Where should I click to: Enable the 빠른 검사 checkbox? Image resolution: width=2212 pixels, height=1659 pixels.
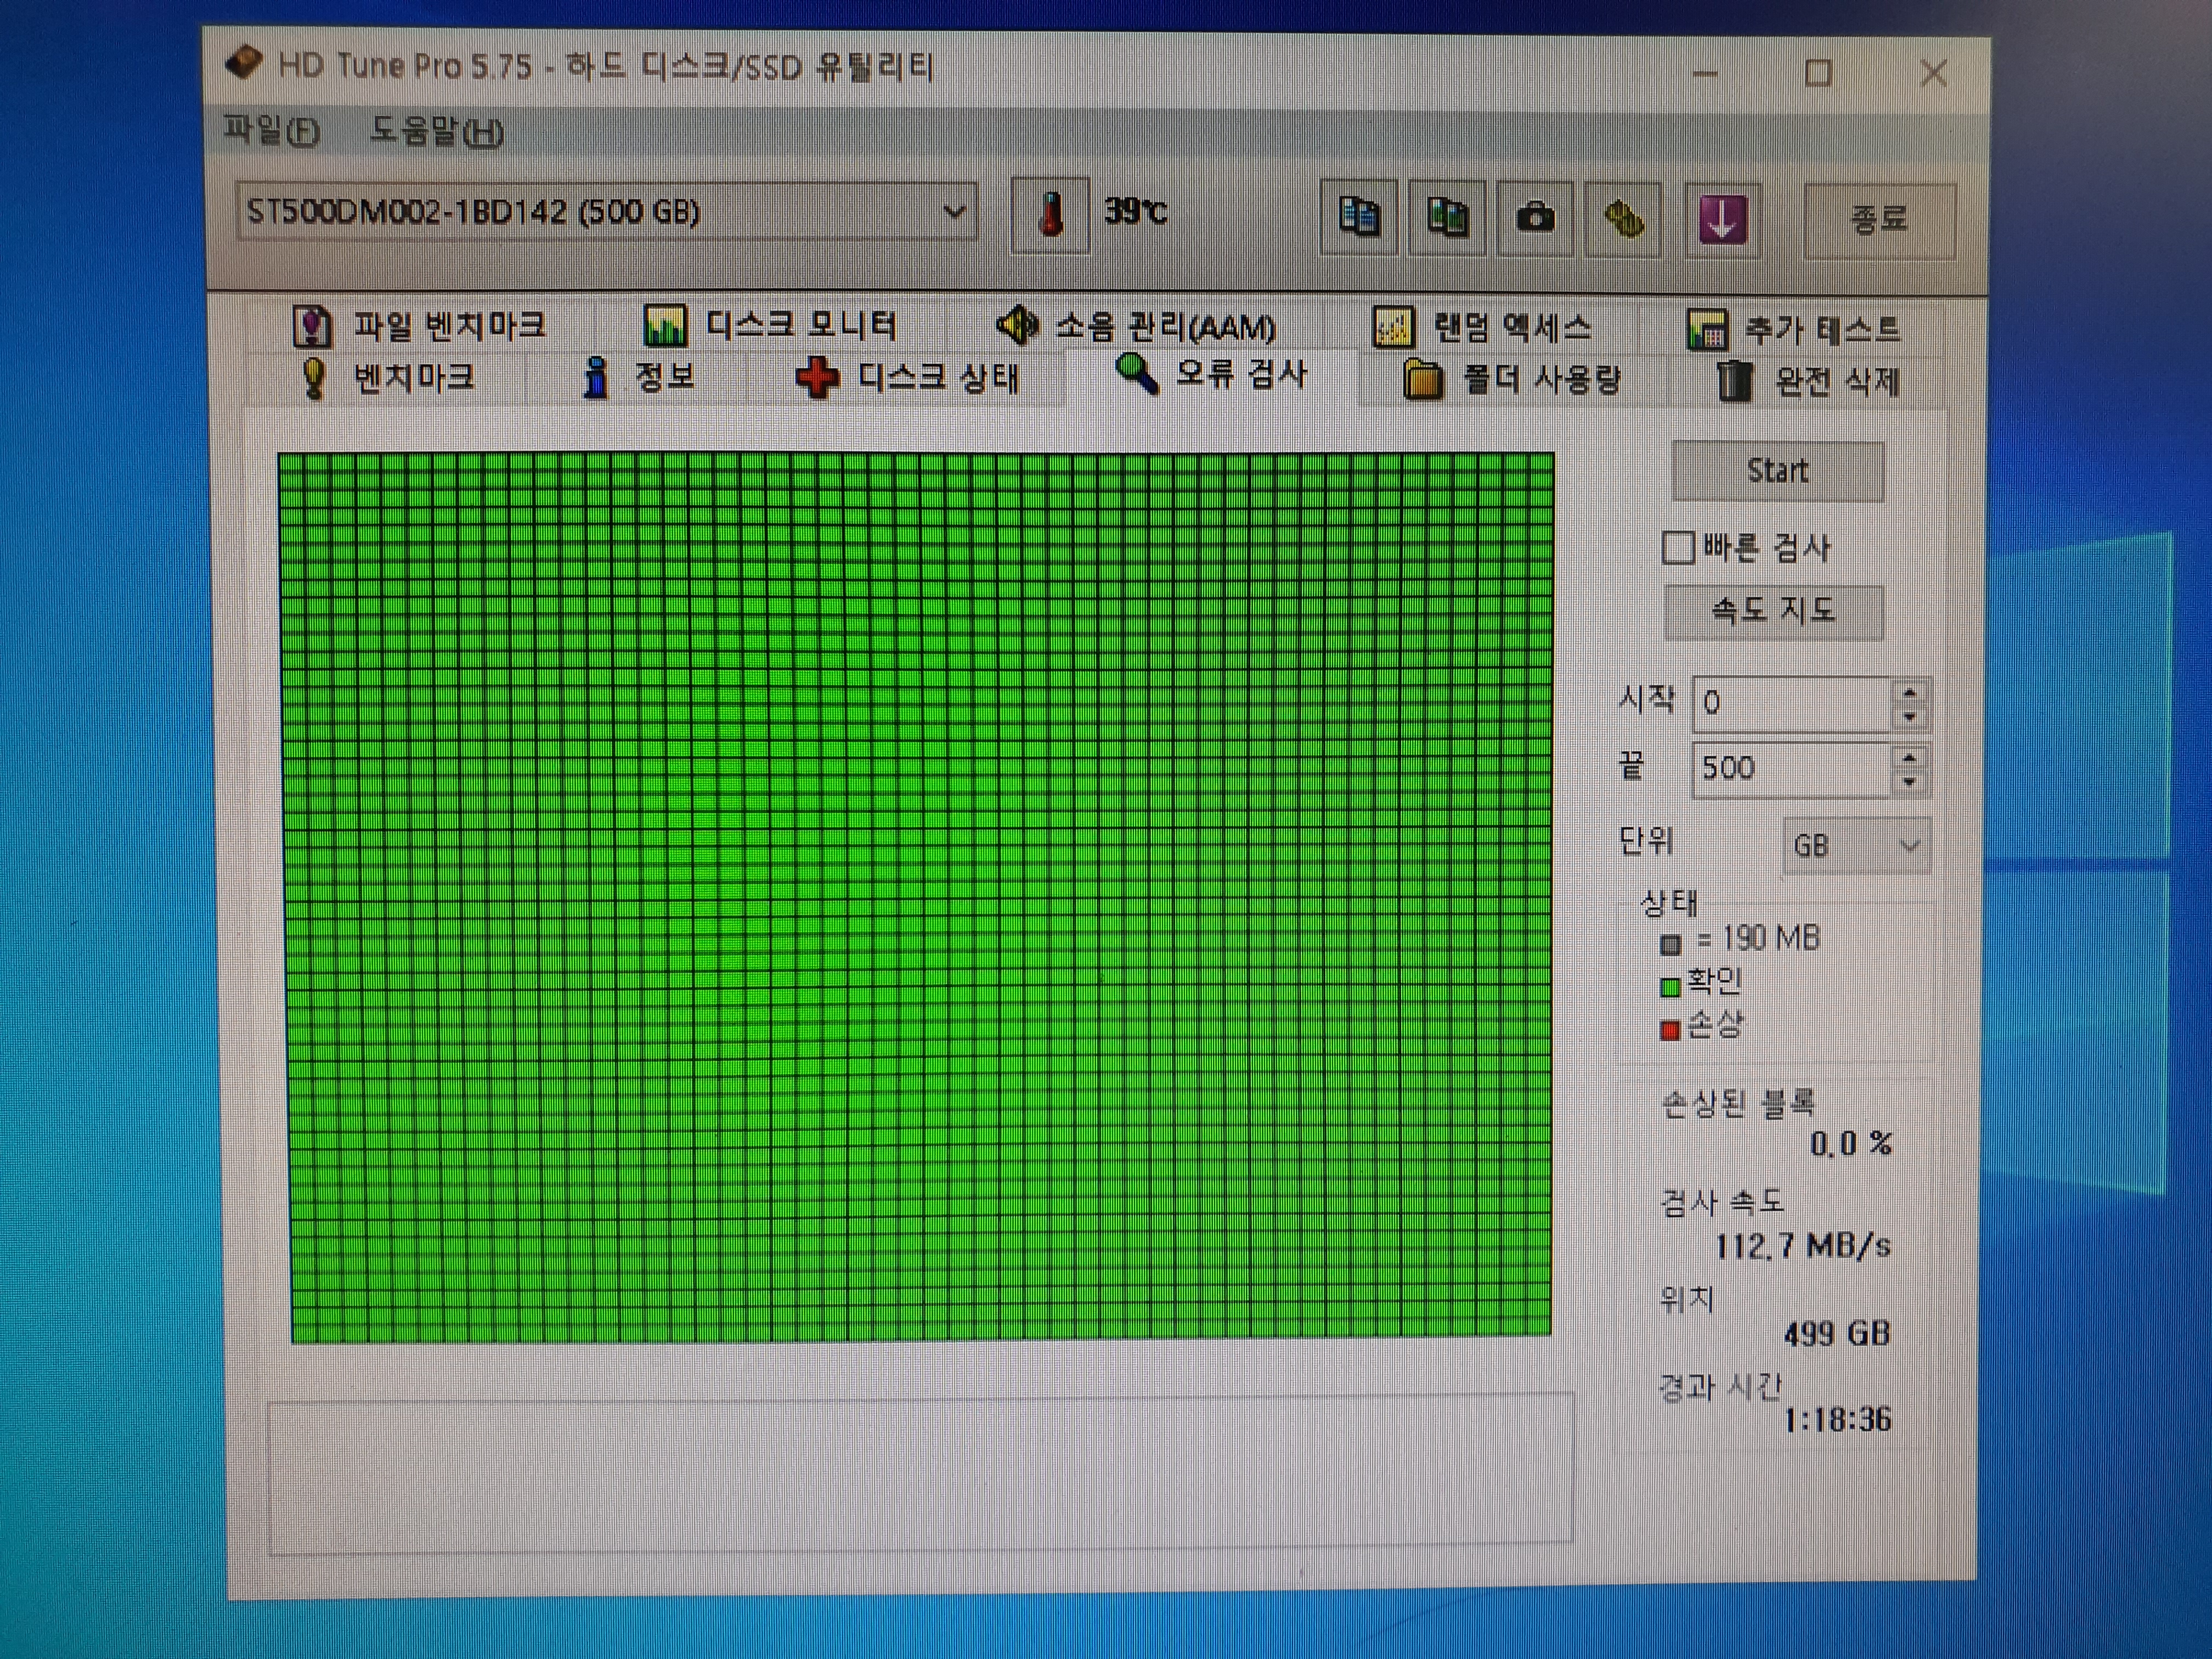[x=1677, y=547]
